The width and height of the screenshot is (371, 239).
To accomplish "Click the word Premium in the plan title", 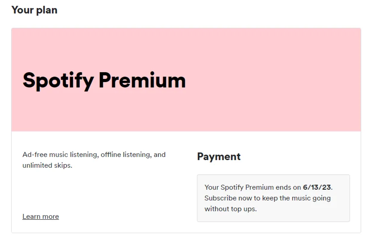I will [142, 80].
